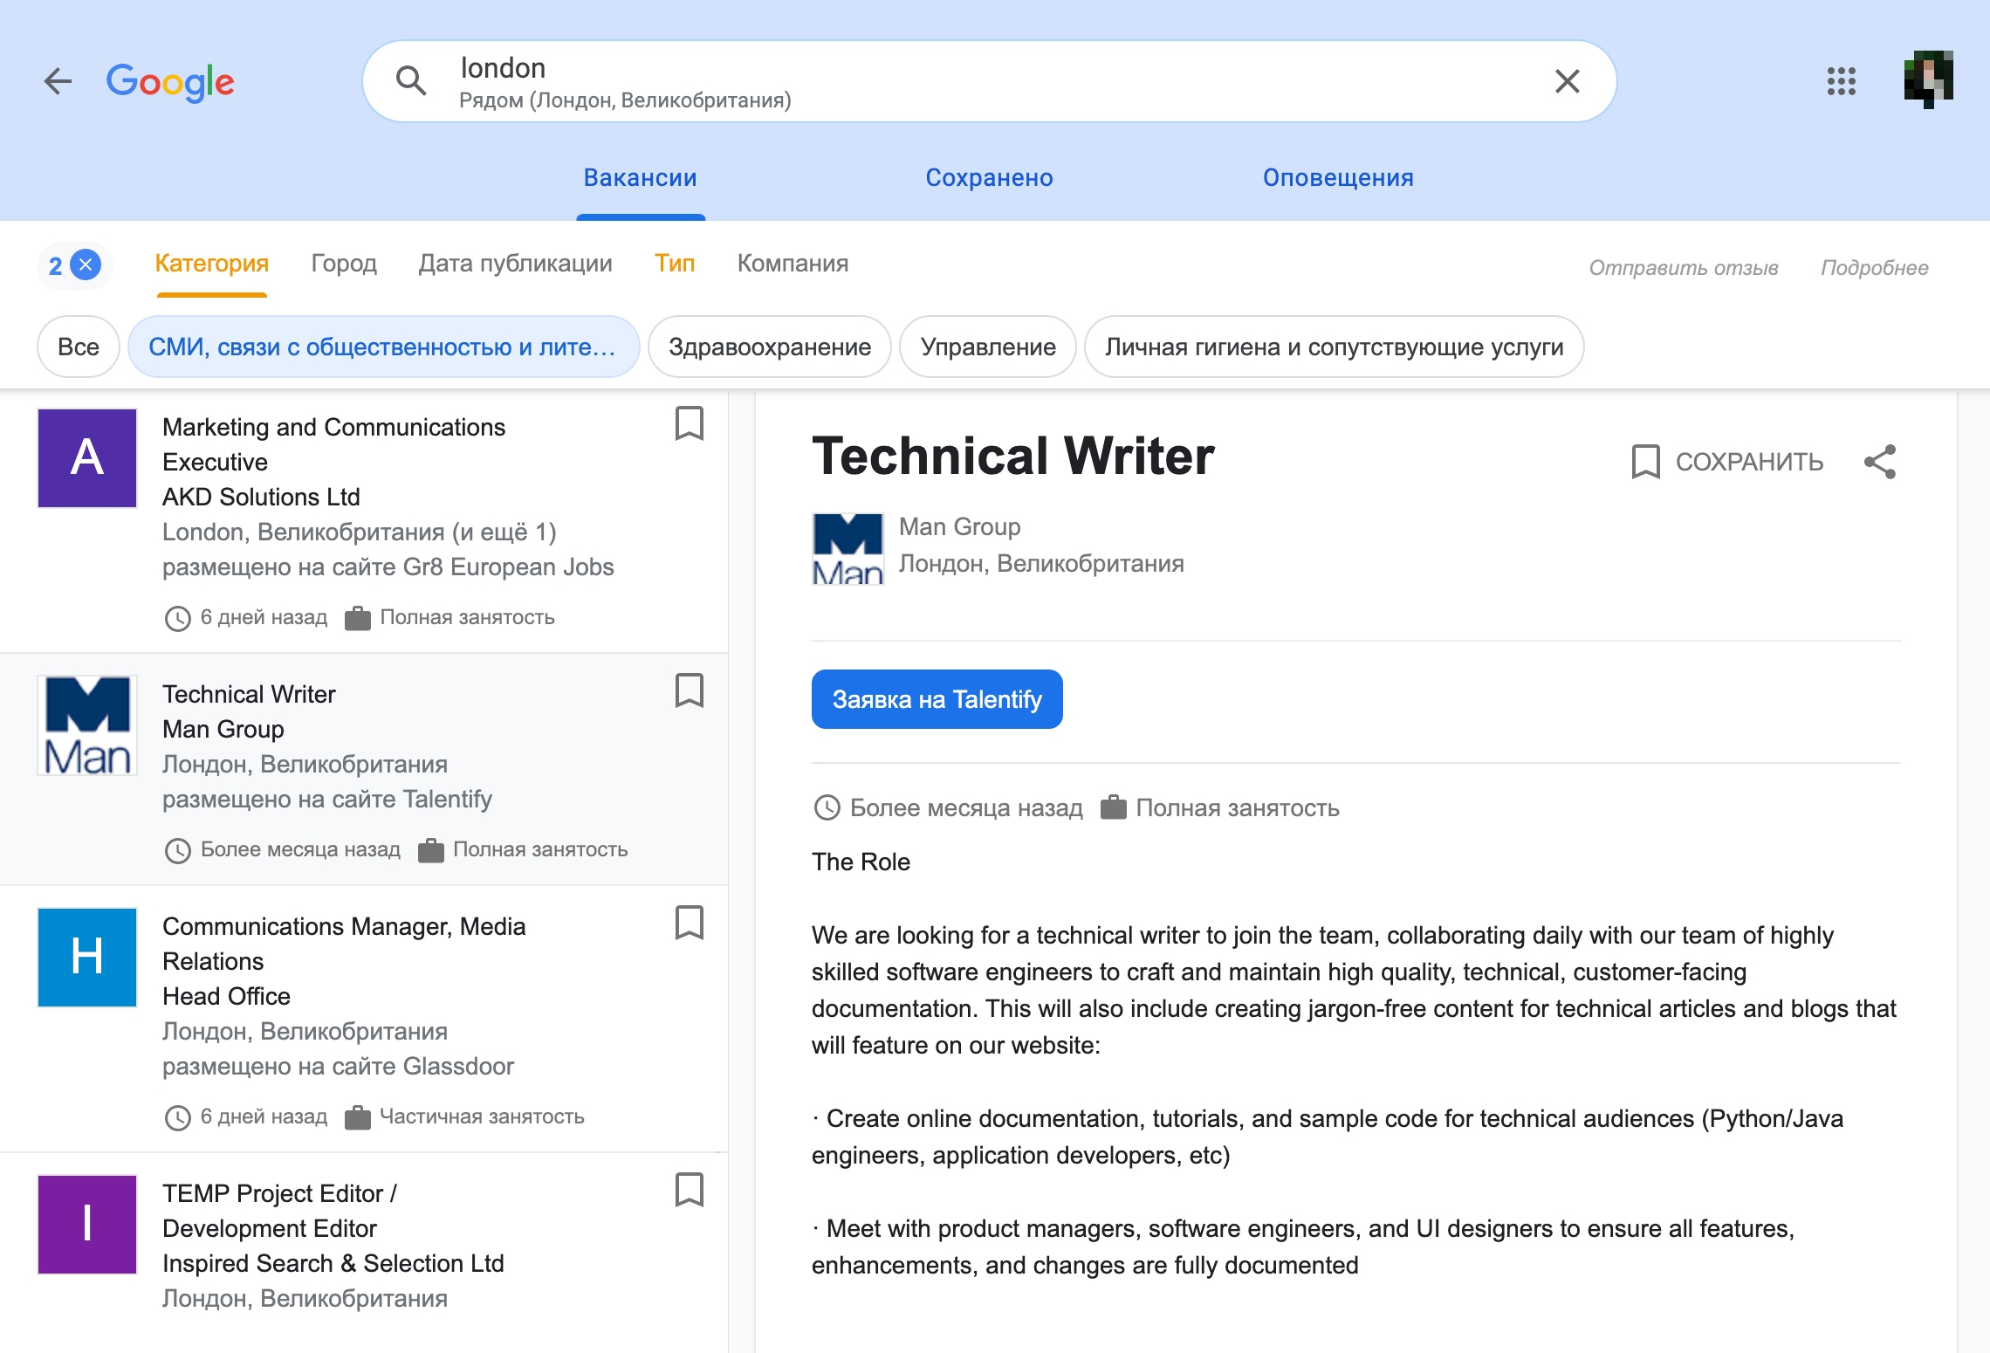The height and width of the screenshot is (1353, 1990).
Task: Open the Man Group logo in the results list
Action: 87,725
